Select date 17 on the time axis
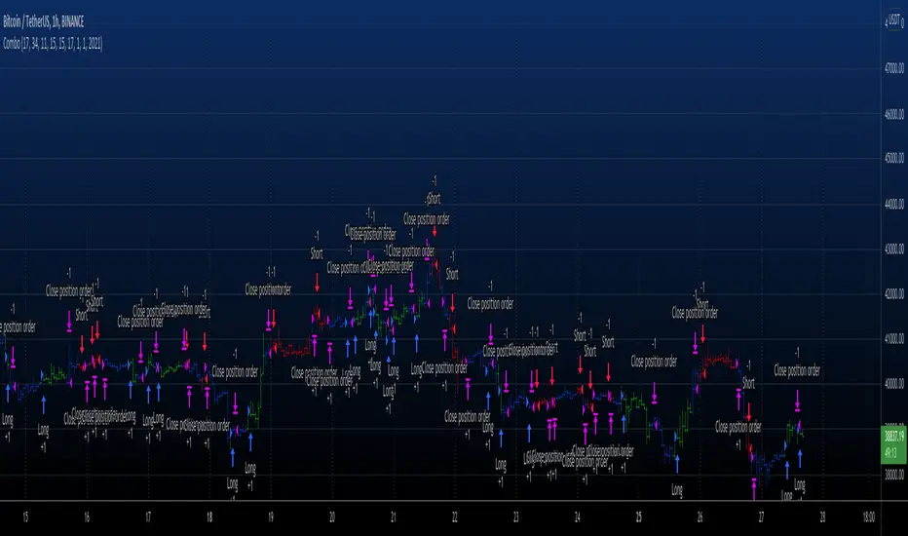 148,517
